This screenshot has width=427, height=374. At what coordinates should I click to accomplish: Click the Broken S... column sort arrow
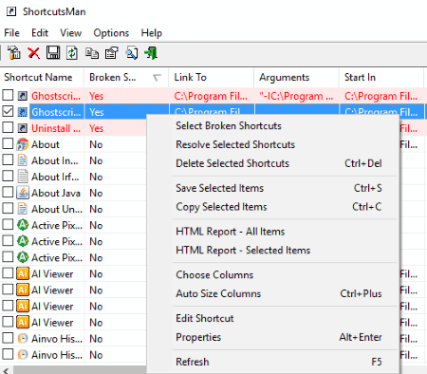click(x=157, y=78)
